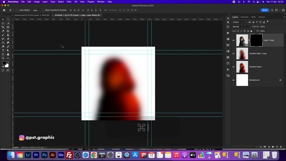Screen dimensions: 286x161
Task: Hide the Background layer
Action: 233,80
